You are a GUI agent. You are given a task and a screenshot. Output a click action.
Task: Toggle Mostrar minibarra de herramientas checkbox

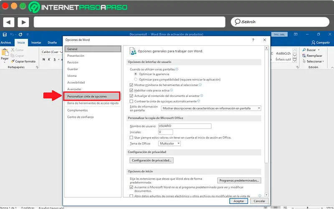(132, 85)
